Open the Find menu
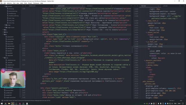The height and width of the screenshot is (105, 186). [x=14, y=3]
